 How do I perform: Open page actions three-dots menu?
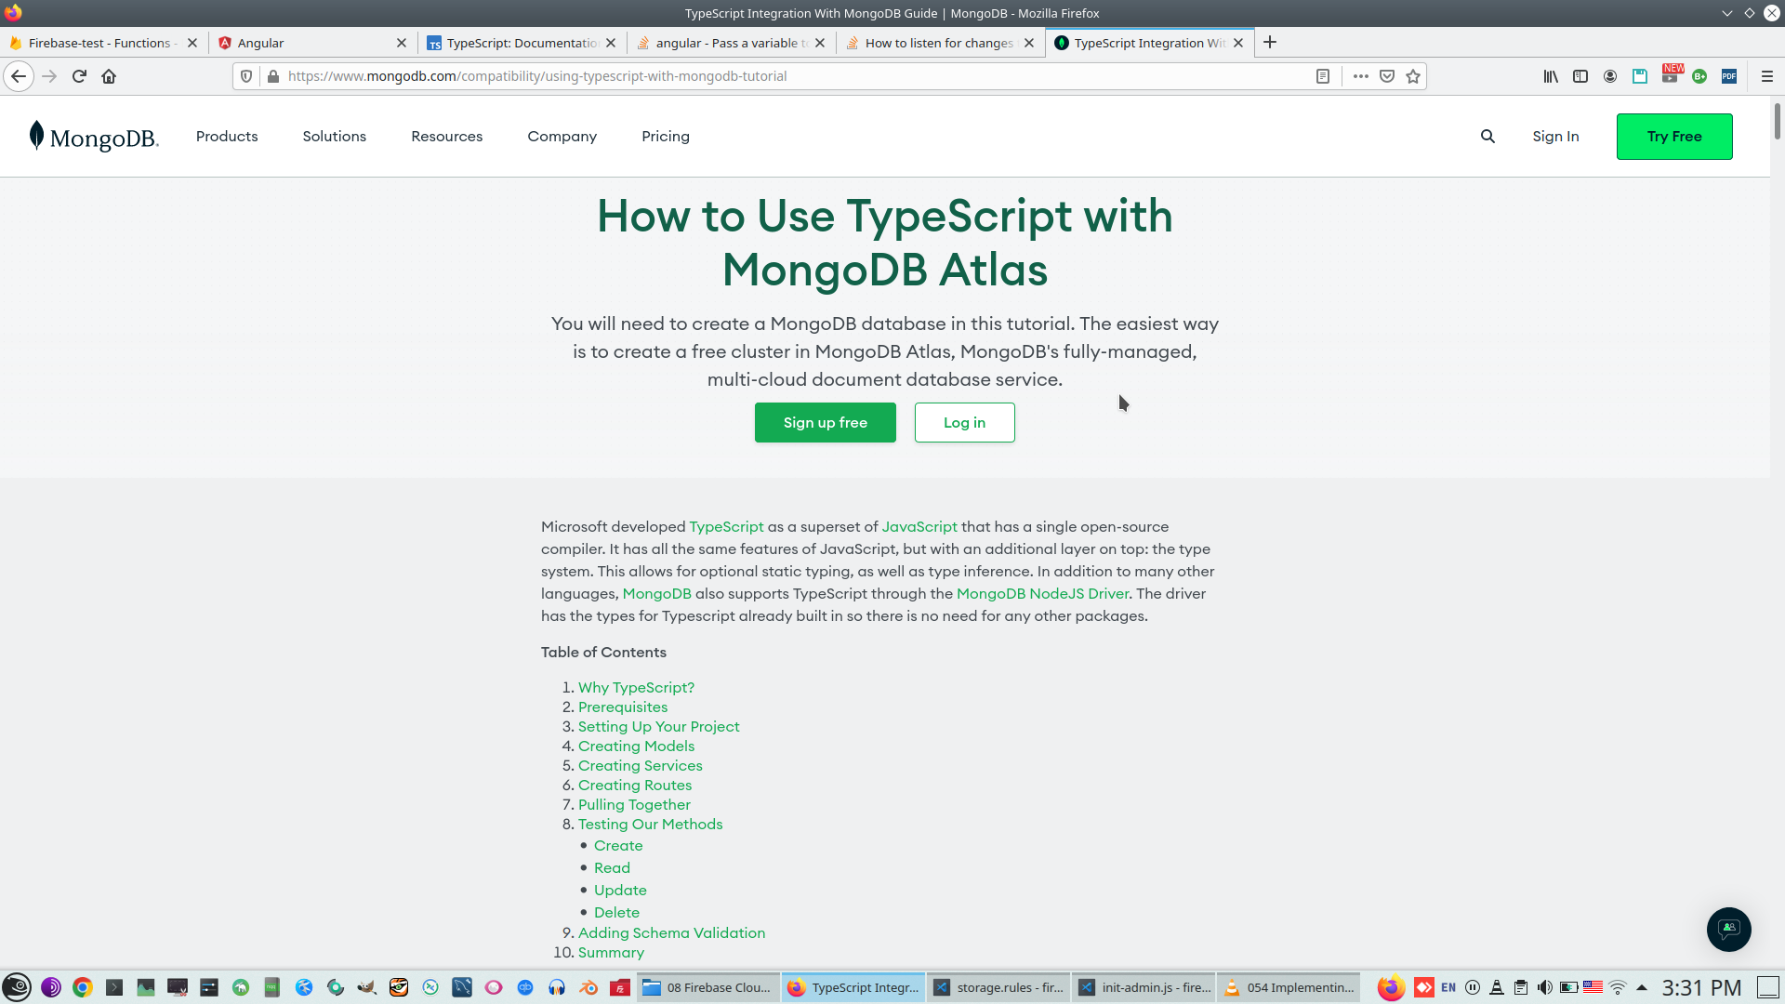pos(1361,76)
